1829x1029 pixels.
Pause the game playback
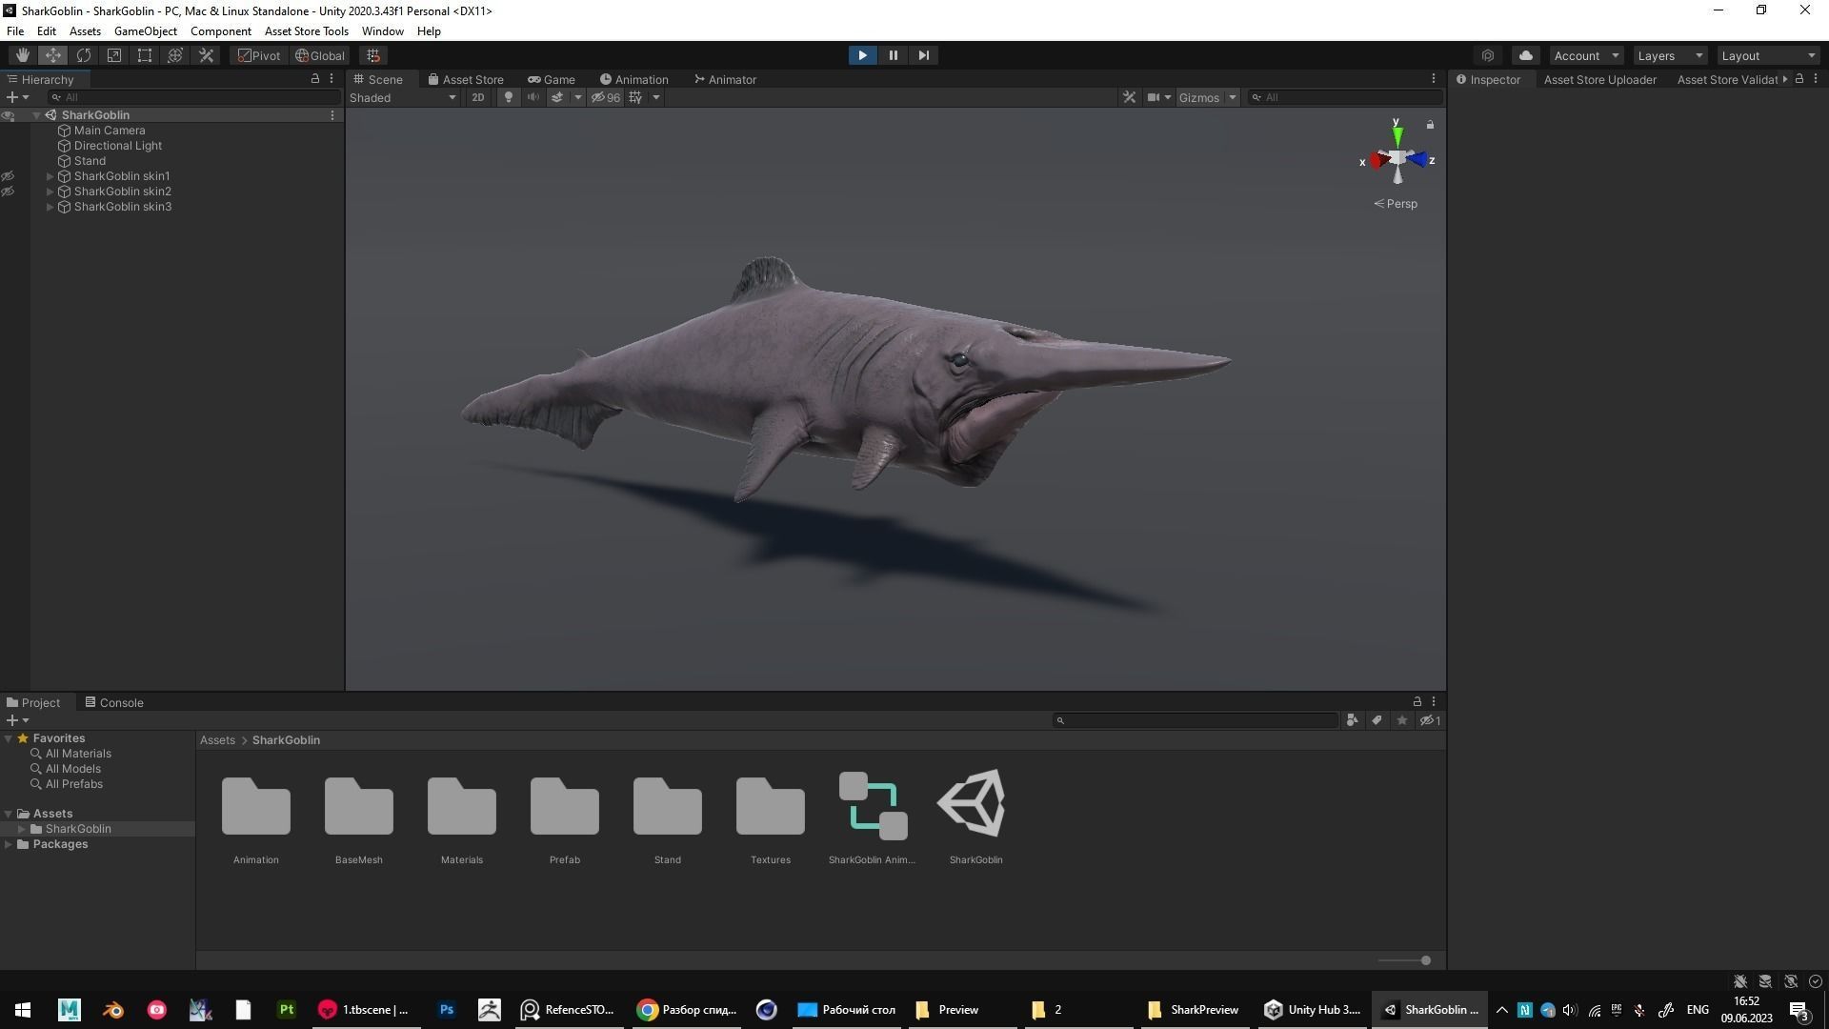[x=893, y=55]
